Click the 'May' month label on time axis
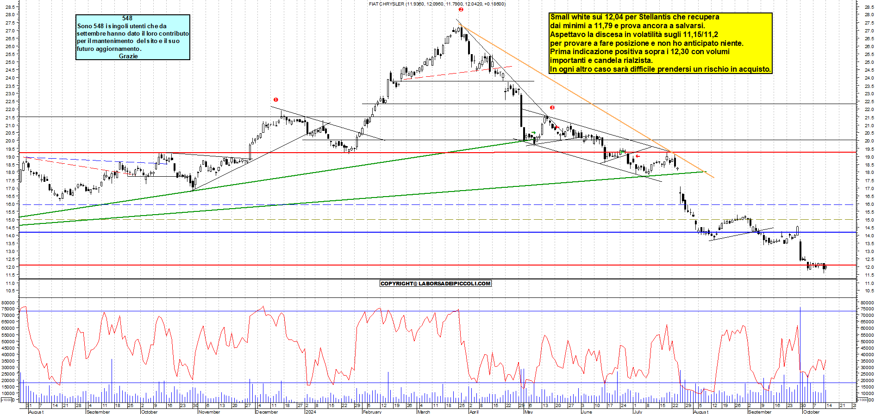The width and height of the screenshot is (875, 414). (x=529, y=412)
